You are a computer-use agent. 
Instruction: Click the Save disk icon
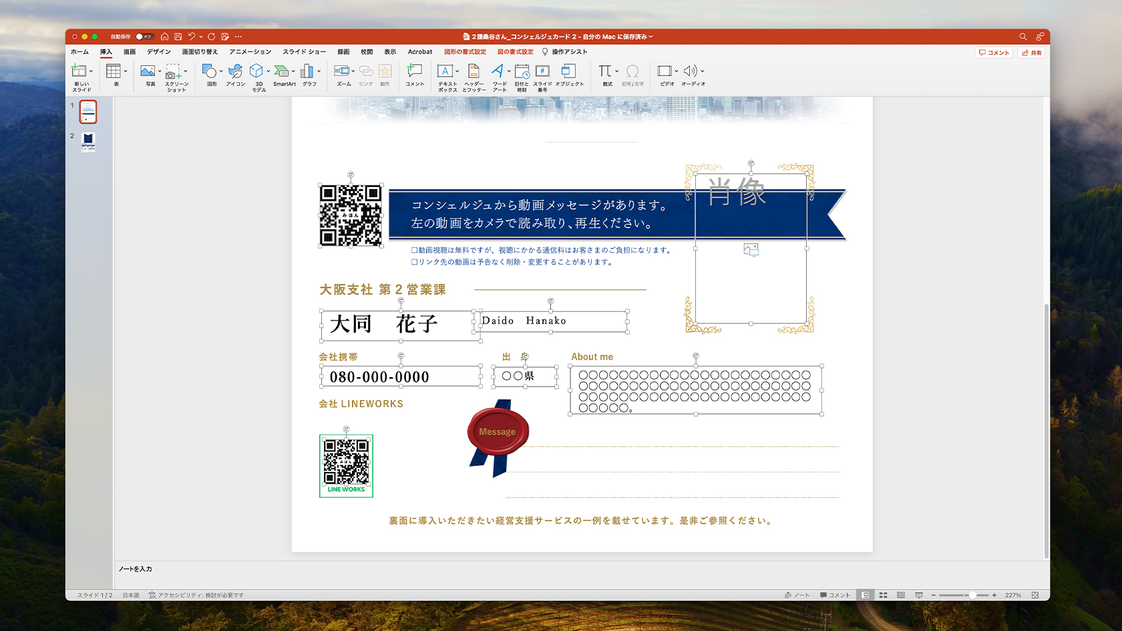(178, 37)
